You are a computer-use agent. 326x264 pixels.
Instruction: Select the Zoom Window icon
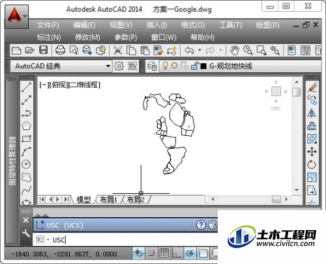point(261,51)
